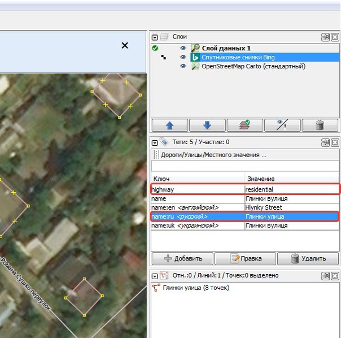Open preset link Дороги/Улицы/Местного значения
The height and width of the screenshot is (338, 341).
[213, 155]
